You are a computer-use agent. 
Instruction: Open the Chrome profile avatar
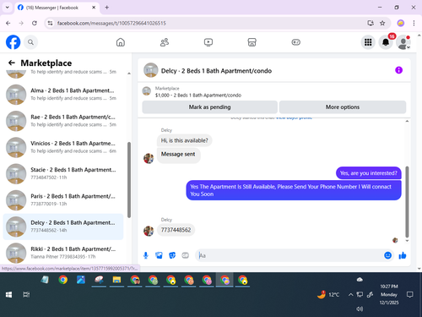[x=401, y=23]
